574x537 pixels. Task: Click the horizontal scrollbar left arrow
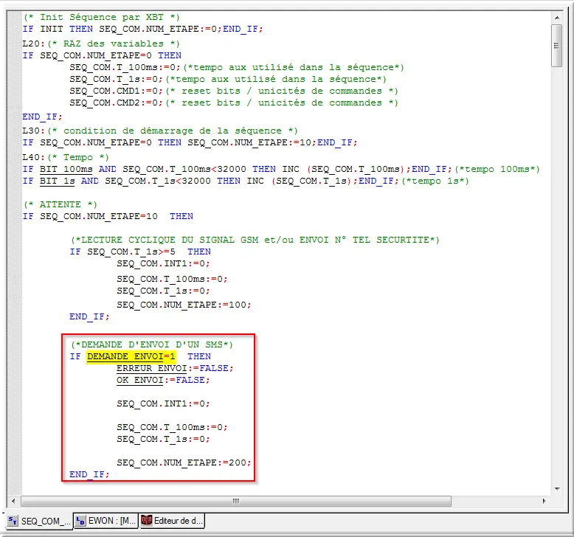pos(13,501)
